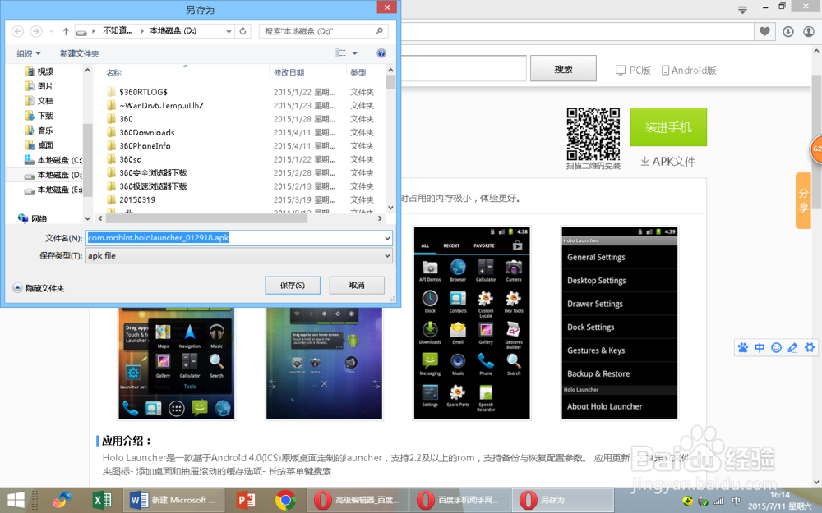Go up one folder level

click(66, 31)
